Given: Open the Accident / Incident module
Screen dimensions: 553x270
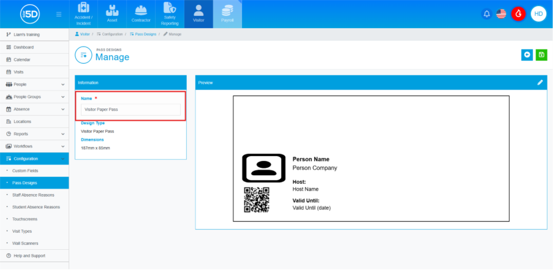Looking at the screenshot, I should [83, 14].
